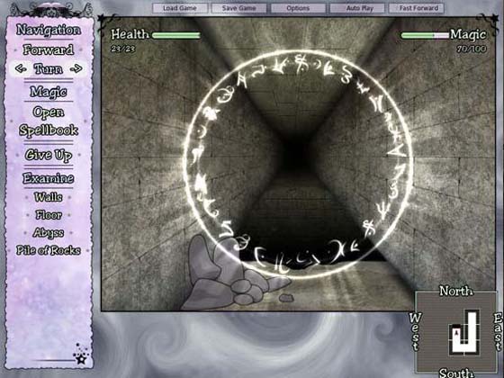Click the player marker on minimap
504x378 pixels.
pyautogui.click(x=455, y=333)
